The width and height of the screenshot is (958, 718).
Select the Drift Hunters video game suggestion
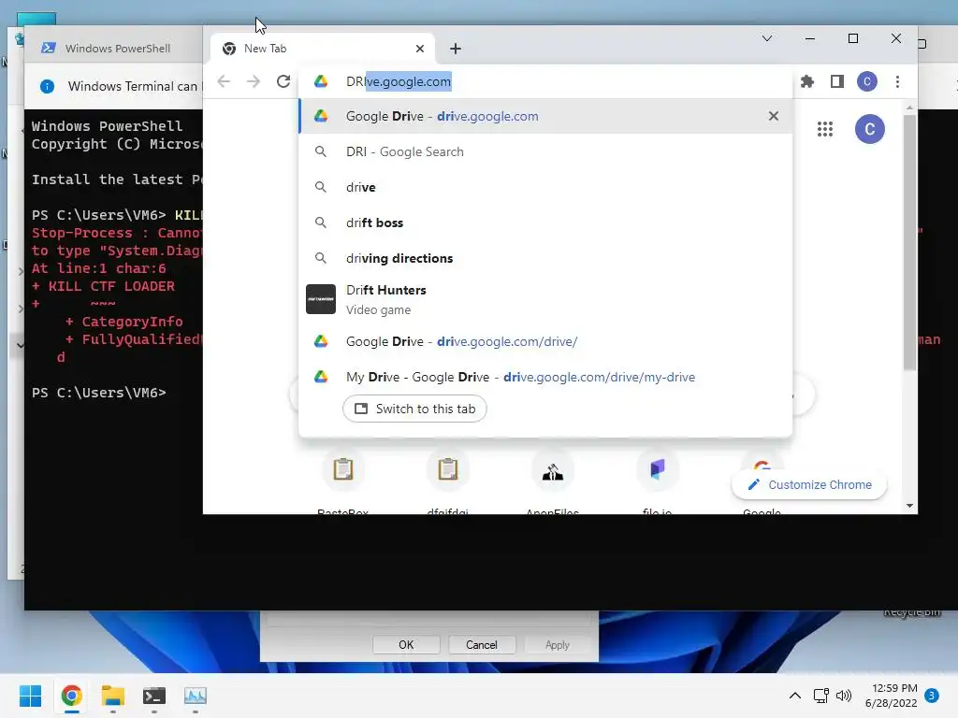(x=545, y=299)
